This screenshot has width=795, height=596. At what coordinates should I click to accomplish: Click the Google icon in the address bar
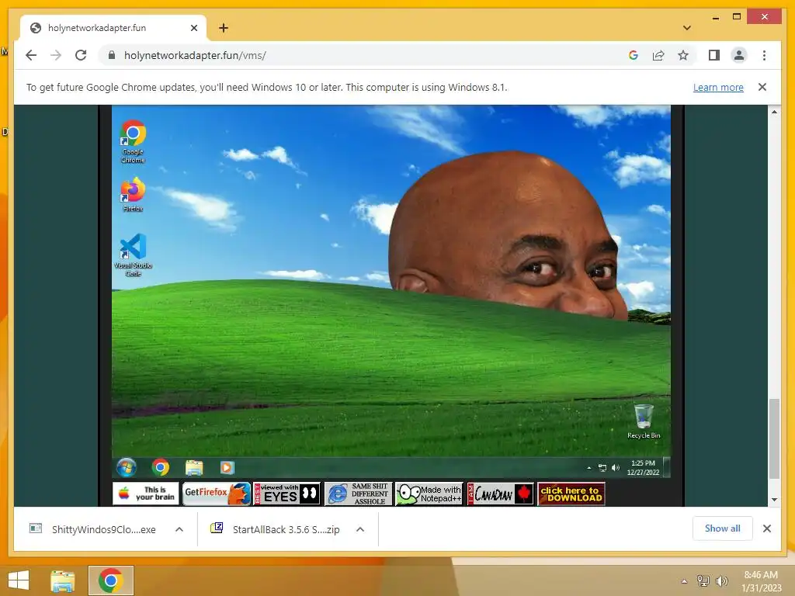click(x=634, y=55)
